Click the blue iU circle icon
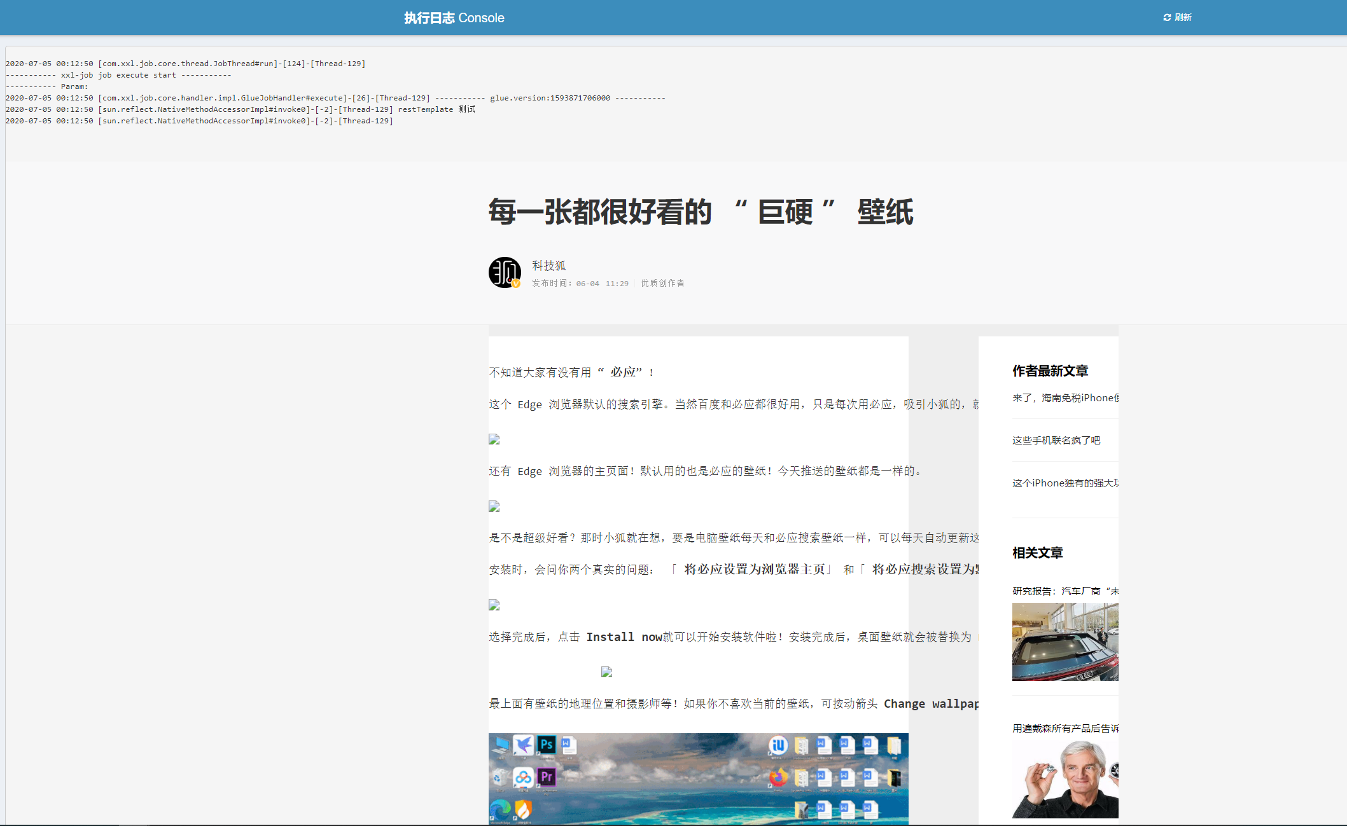Image resolution: width=1347 pixels, height=826 pixels. 778,745
